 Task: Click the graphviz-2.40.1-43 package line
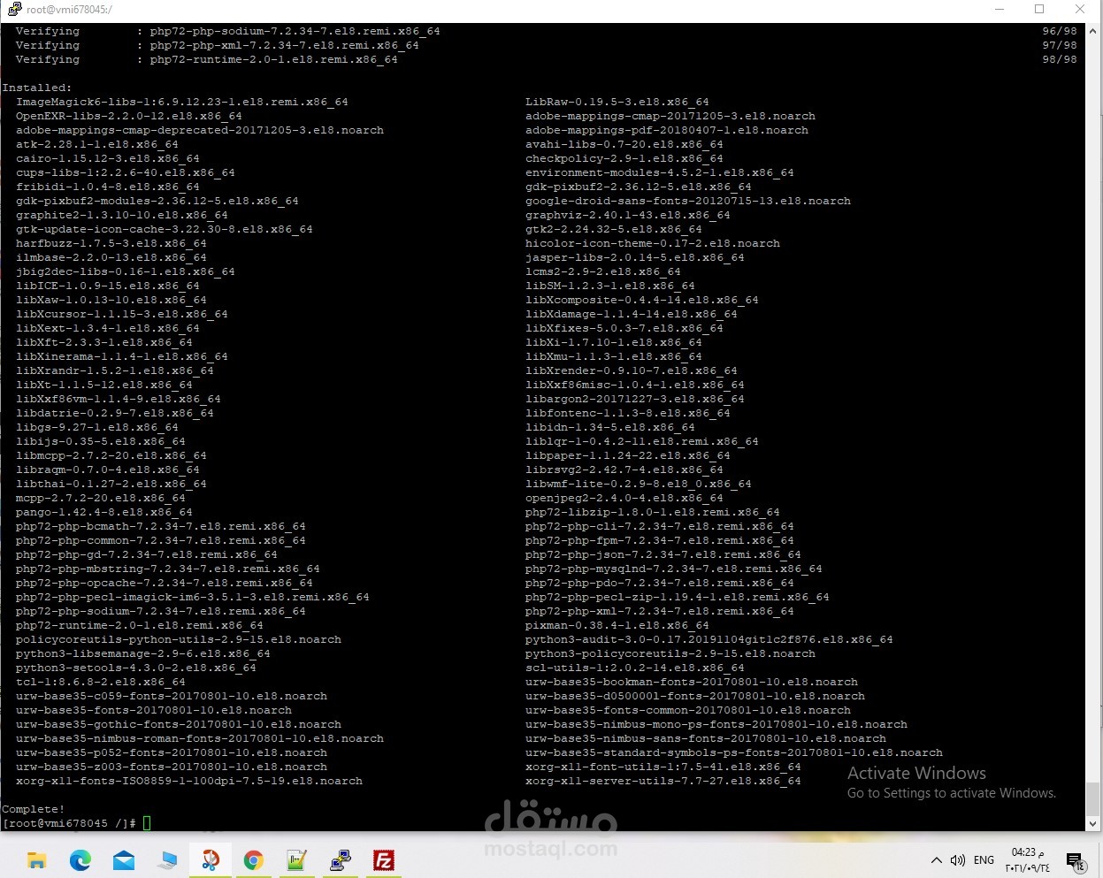tap(628, 215)
